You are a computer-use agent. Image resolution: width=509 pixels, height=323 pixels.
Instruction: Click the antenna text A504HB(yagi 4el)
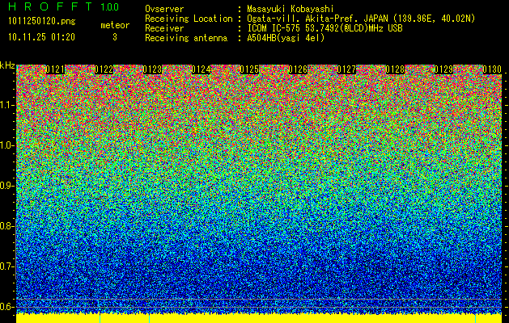(x=286, y=38)
